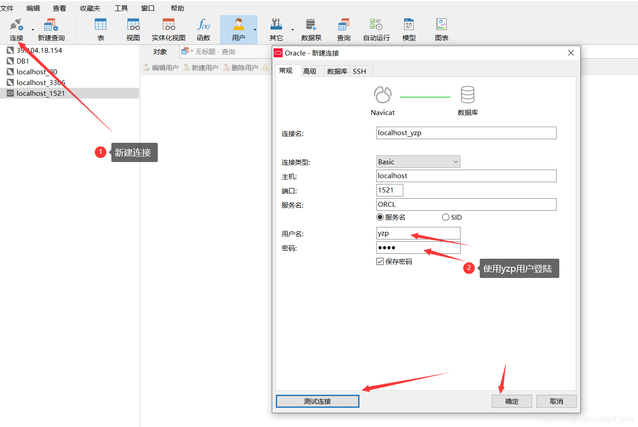Open the Help (帮助) menu
This screenshot has width=638, height=427.
(x=177, y=8)
